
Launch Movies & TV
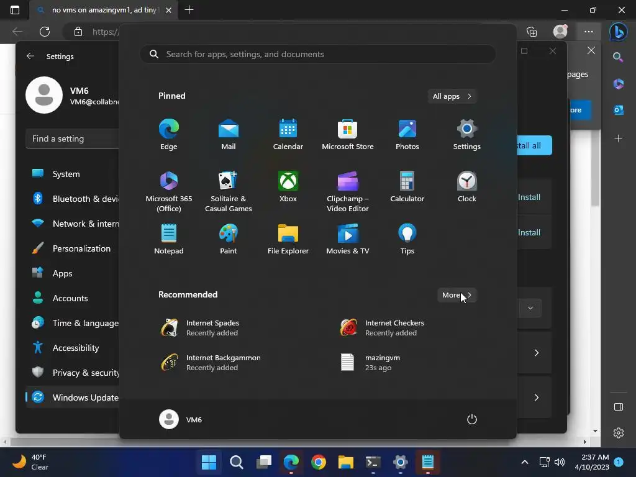[x=348, y=239]
